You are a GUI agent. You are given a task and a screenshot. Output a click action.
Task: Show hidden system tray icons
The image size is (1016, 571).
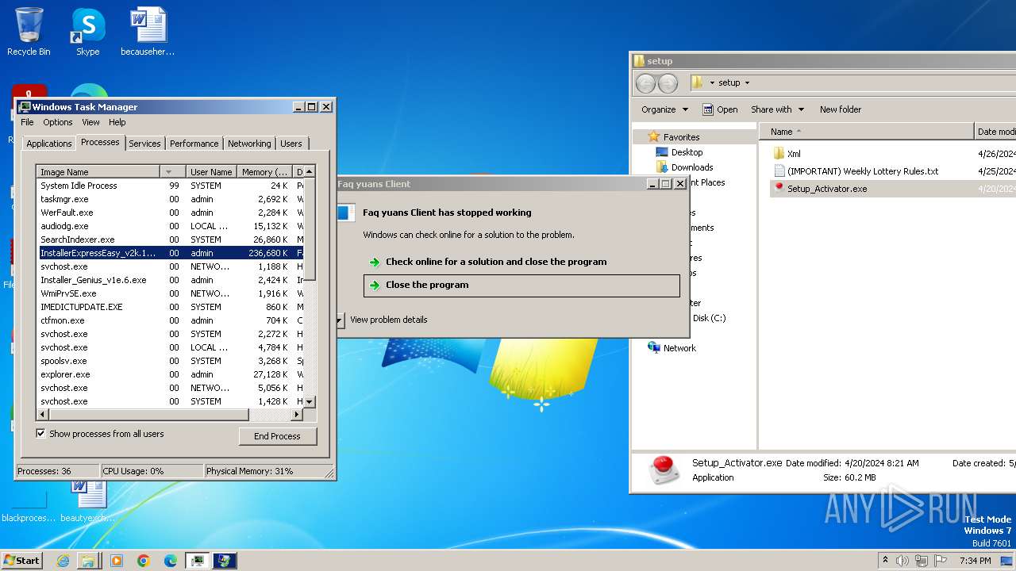[885, 561]
